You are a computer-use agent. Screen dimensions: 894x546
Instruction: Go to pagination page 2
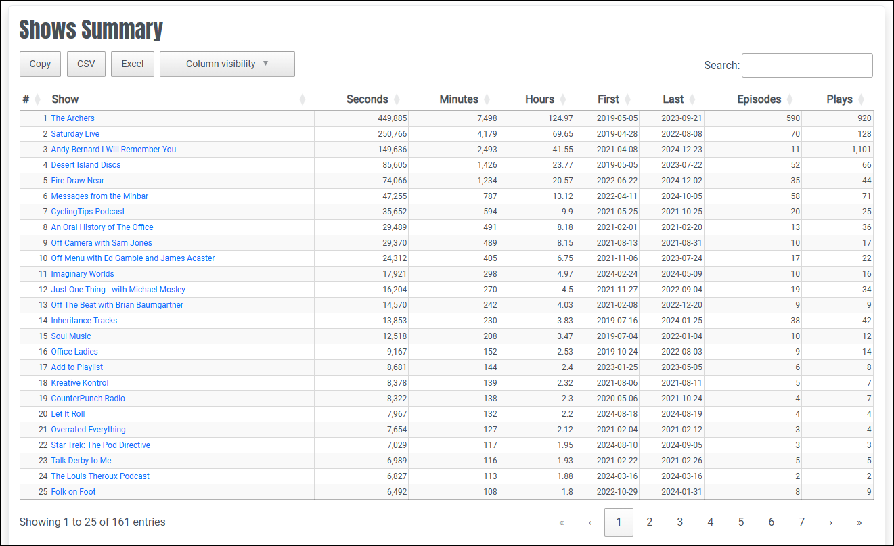click(x=650, y=522)
